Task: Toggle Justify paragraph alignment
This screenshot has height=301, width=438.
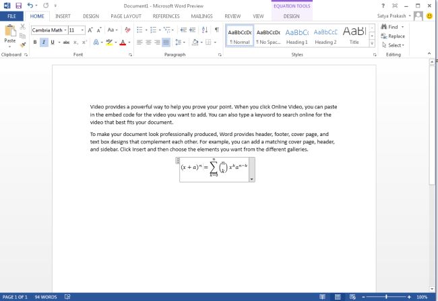Action: [x=166, y=42]
